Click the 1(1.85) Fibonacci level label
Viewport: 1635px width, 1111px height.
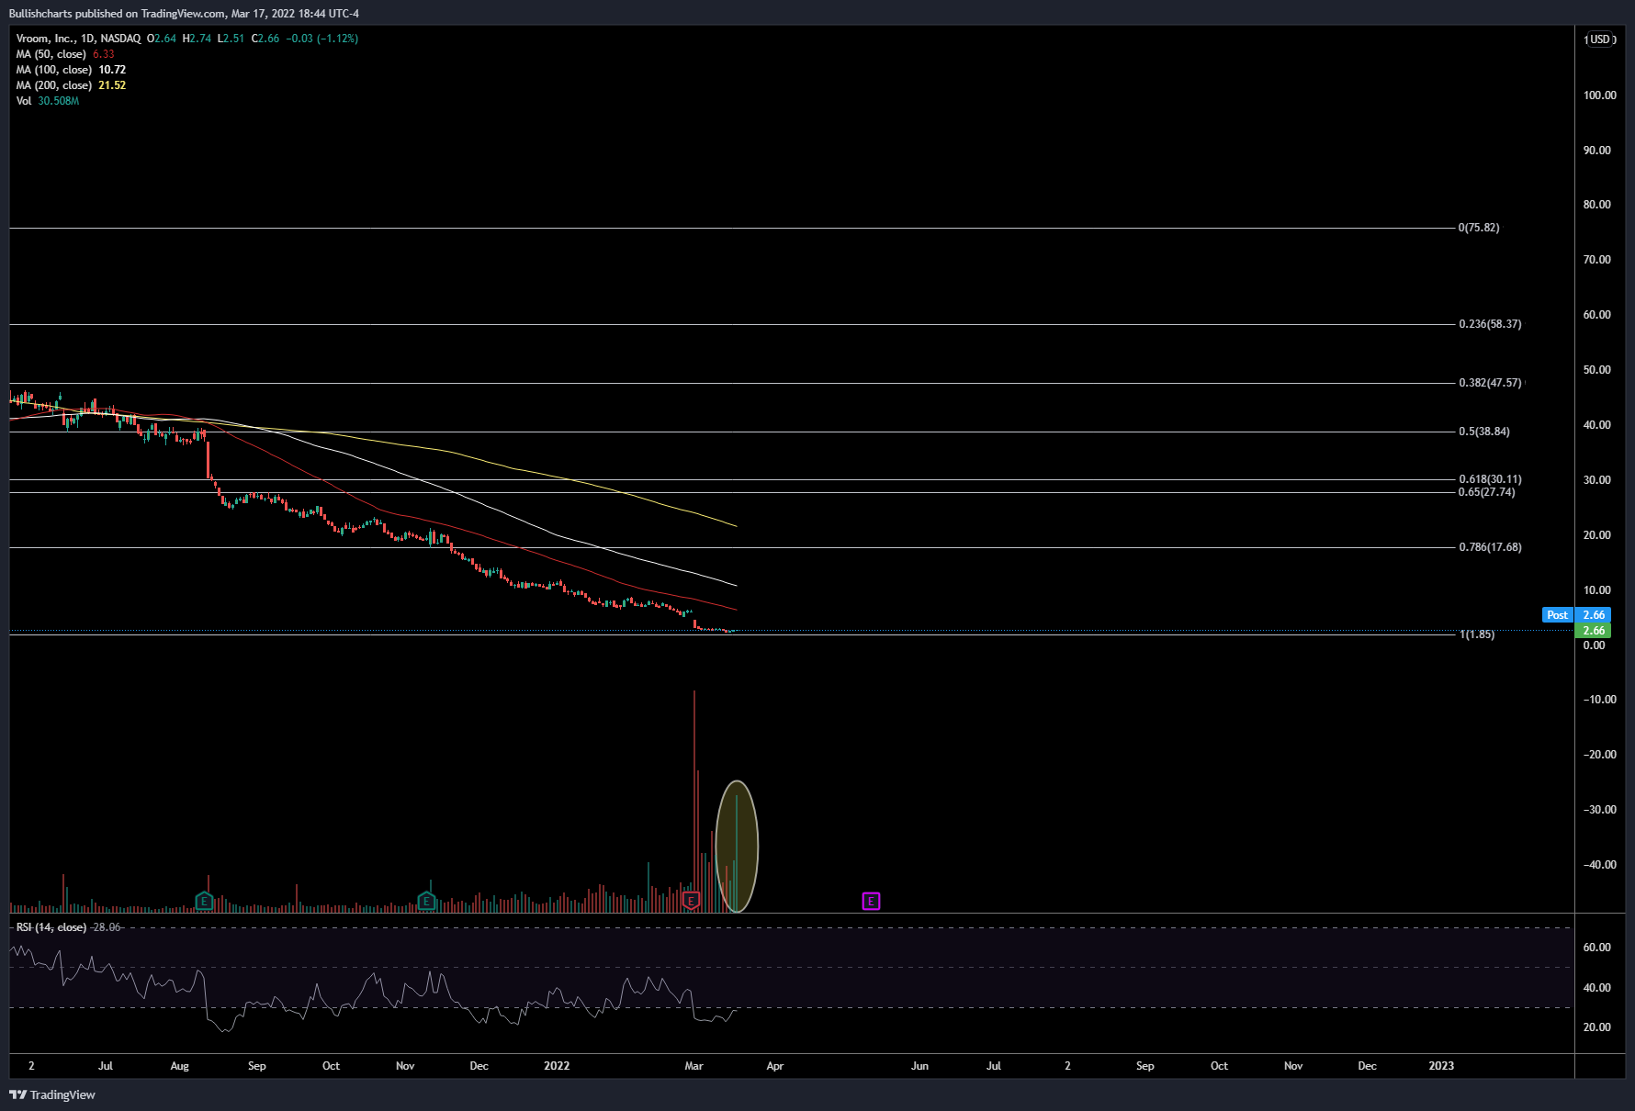1477,634
